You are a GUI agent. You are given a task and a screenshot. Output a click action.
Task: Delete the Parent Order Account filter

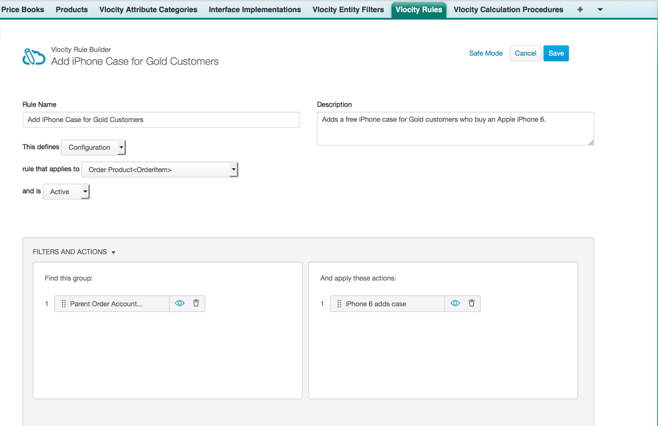coord(196,303)
